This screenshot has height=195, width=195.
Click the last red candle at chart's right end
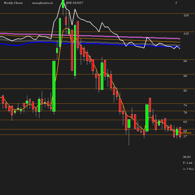click(180, 132)
